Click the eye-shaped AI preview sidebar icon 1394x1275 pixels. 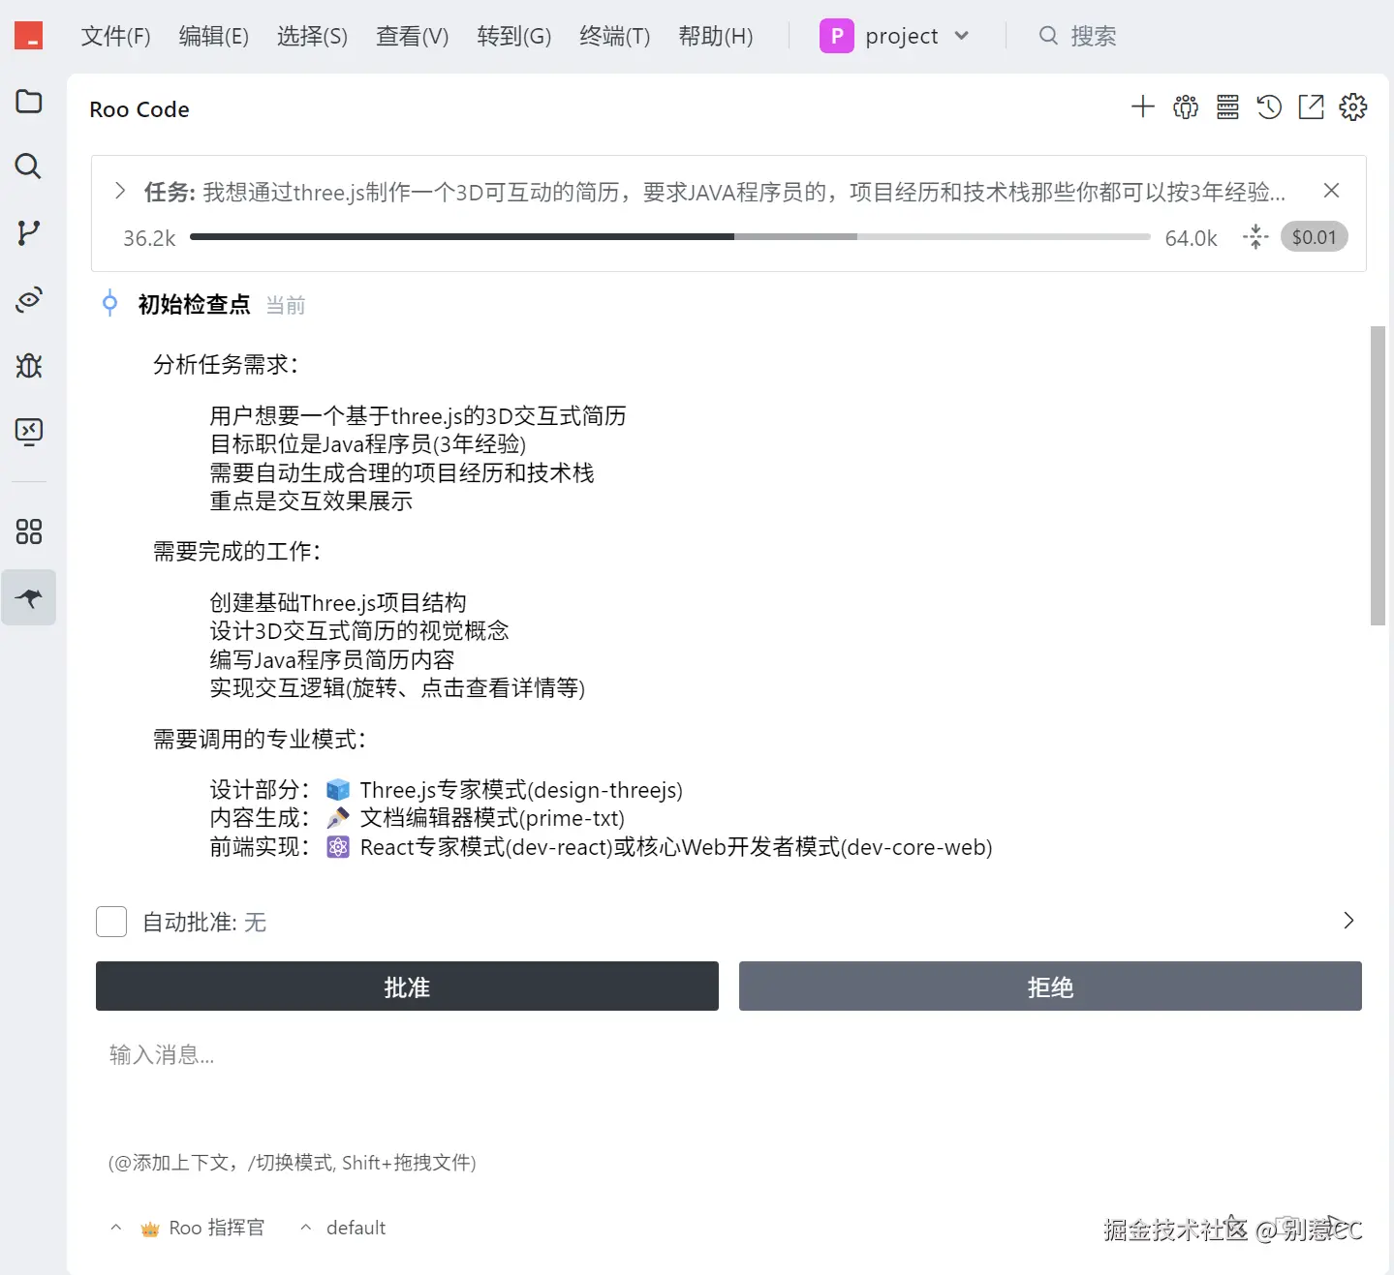point(29,299)
